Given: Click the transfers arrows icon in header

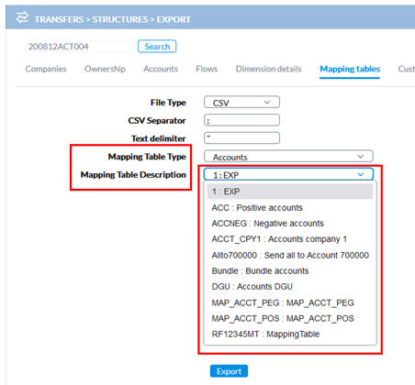Looking at the screenshot, I should (22, 17).
